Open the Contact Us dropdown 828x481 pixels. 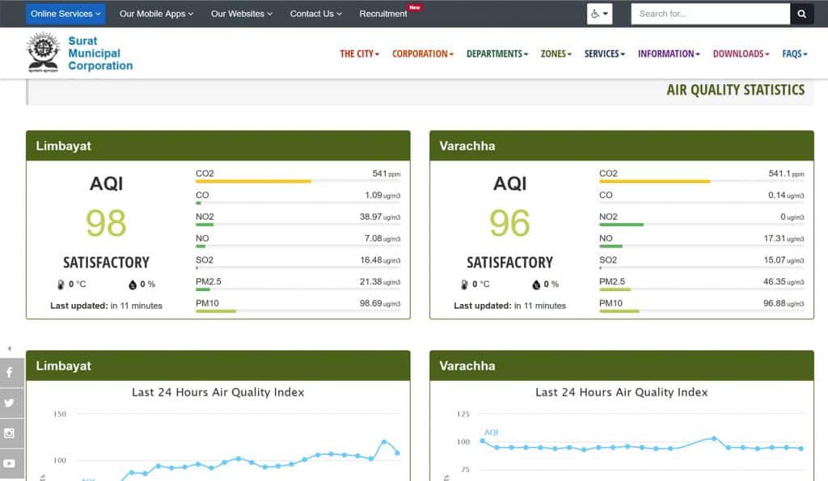315,14
